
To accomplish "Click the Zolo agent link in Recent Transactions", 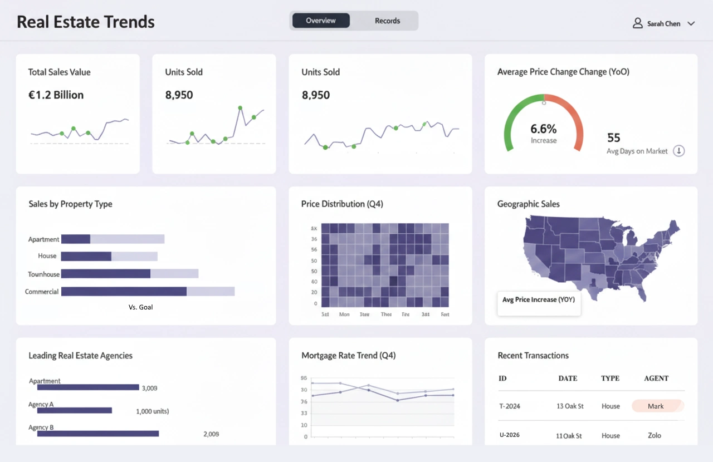I will pyautogui.click(x=654, y=435).
